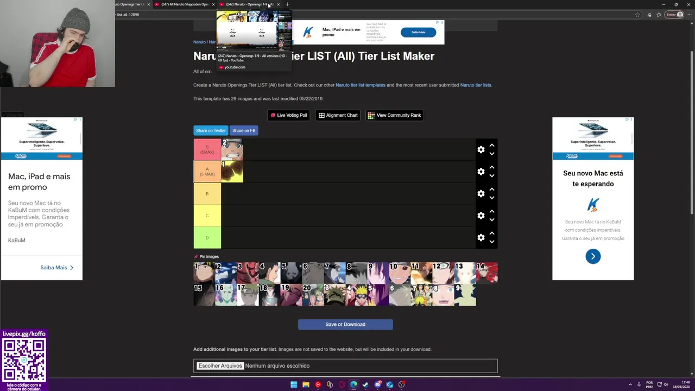Open the Windows Start menu

click(x=294, y=384)
